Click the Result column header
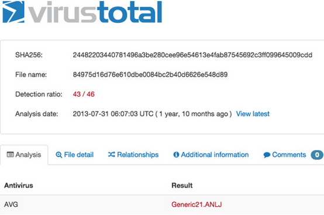Image resolution: width=324 pixels, height=215 pixels. click(x=182, y=185)
